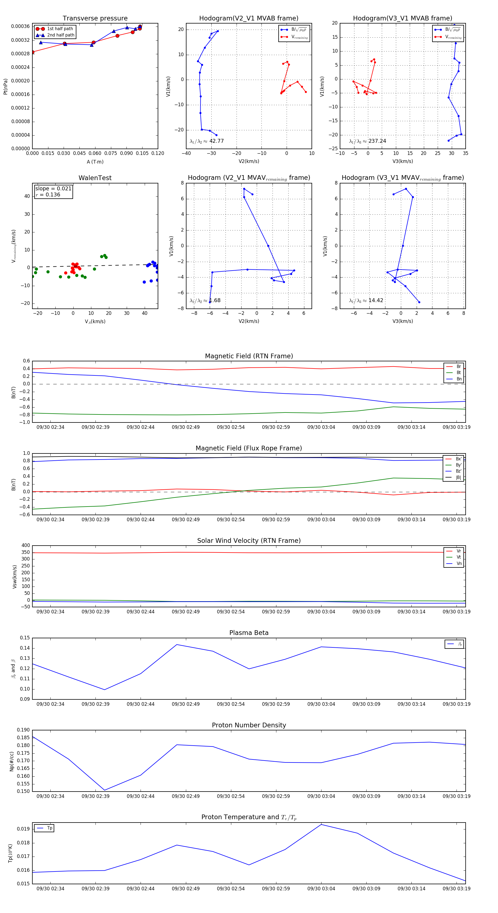The height and width of the screenshot is (913, 498).
Task: Select the Vr legend entry
Action: pos(454,551)
